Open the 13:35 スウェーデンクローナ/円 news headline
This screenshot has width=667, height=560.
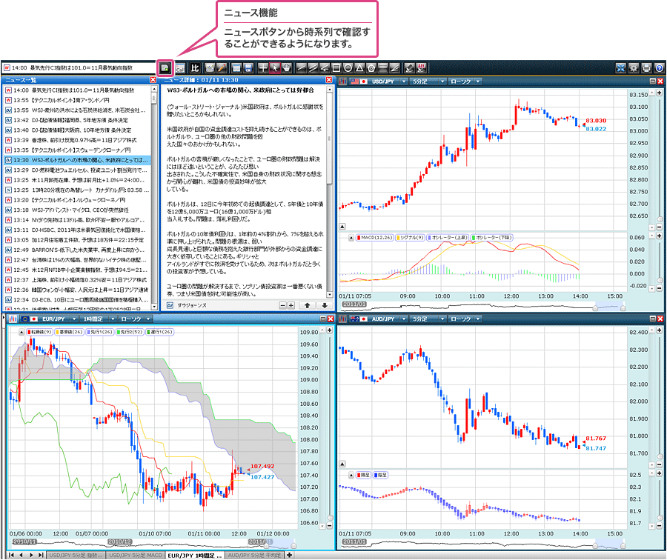[x=74, y=150]
